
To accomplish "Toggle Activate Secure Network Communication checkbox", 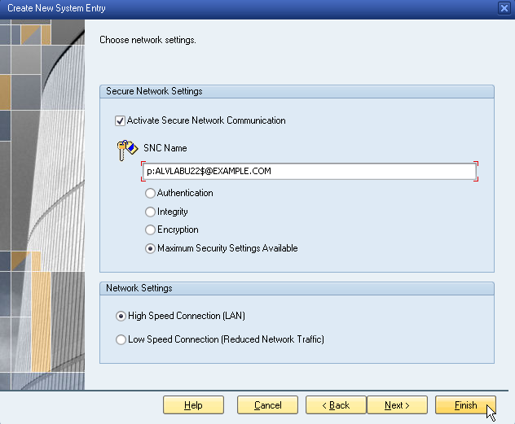I will click(121, 120).
